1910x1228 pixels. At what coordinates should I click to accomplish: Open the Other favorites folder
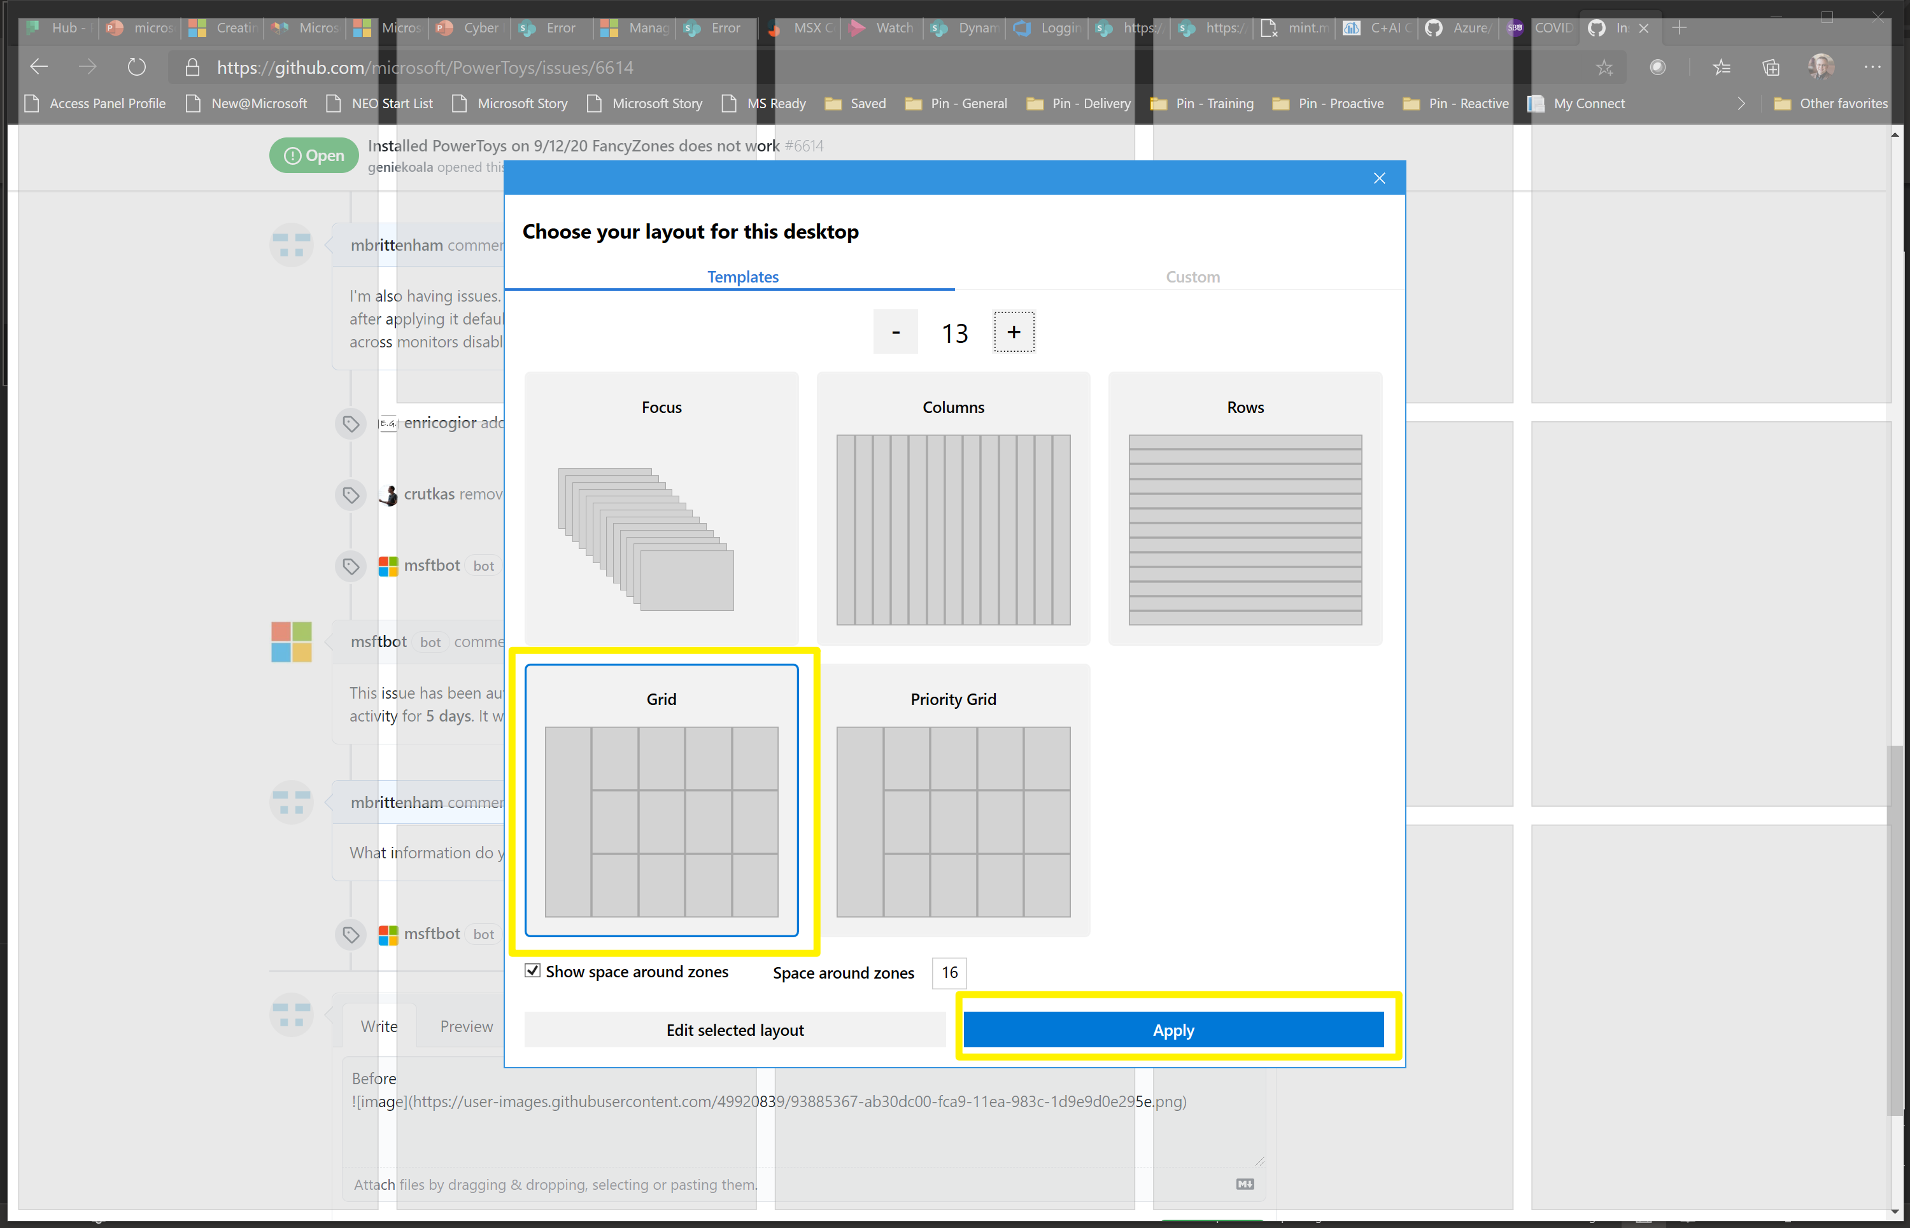pyautogui.click(x=1831, y=104)
